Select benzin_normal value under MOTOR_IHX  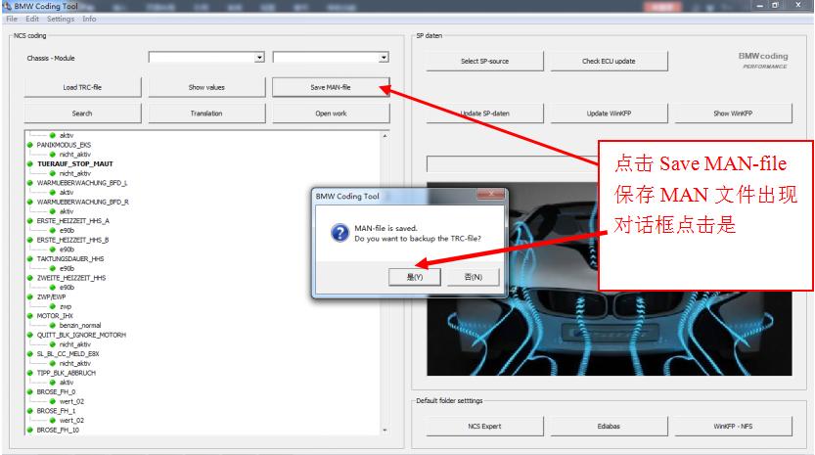[80, 326]
